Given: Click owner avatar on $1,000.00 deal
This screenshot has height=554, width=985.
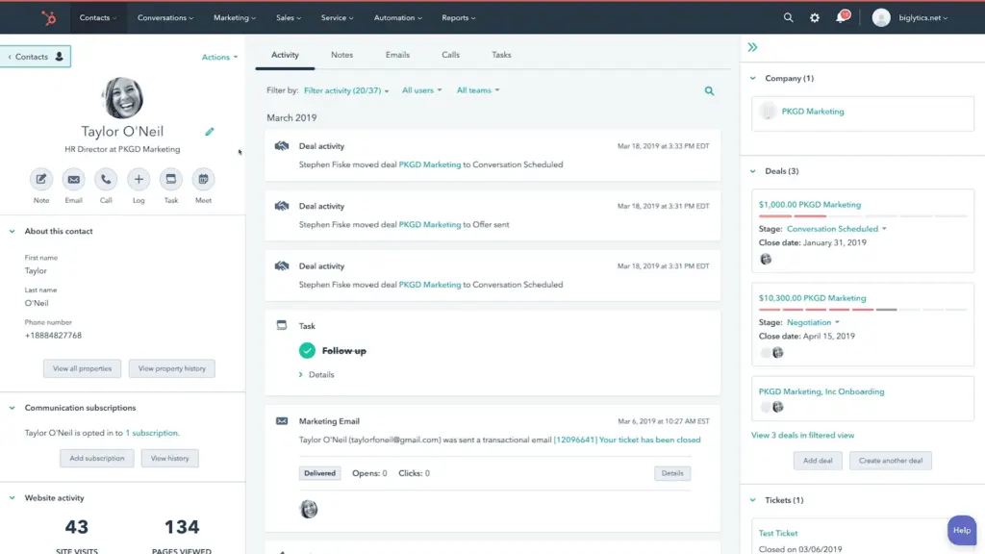Looking at the screenshot, I should click(x=765, y=259).
